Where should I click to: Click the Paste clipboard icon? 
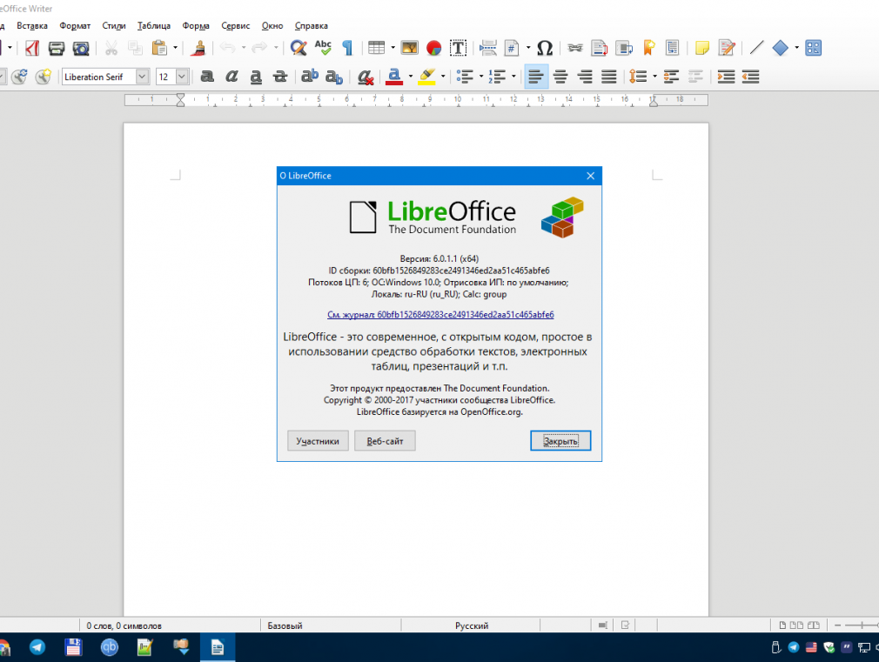pyautogui.click(x=159, y=48)
